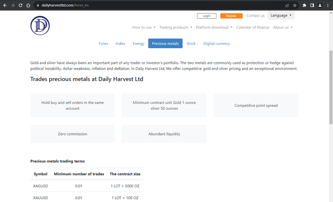The height and width of the screenshot is (202, 333).
Task: Expand the Language dropdown
Action: (x=281, y=15)
